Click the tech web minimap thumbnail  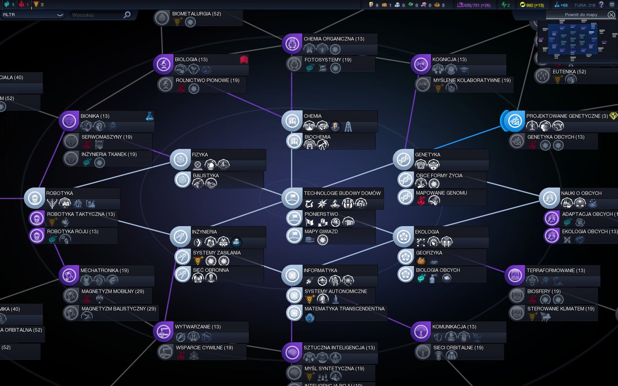pos(572,39)
